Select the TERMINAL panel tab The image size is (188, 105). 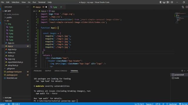(x=74, y=71)
